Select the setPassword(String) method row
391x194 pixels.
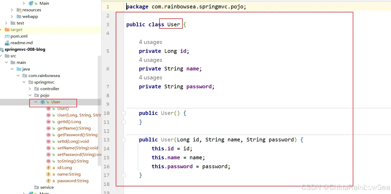click(51, 155)
